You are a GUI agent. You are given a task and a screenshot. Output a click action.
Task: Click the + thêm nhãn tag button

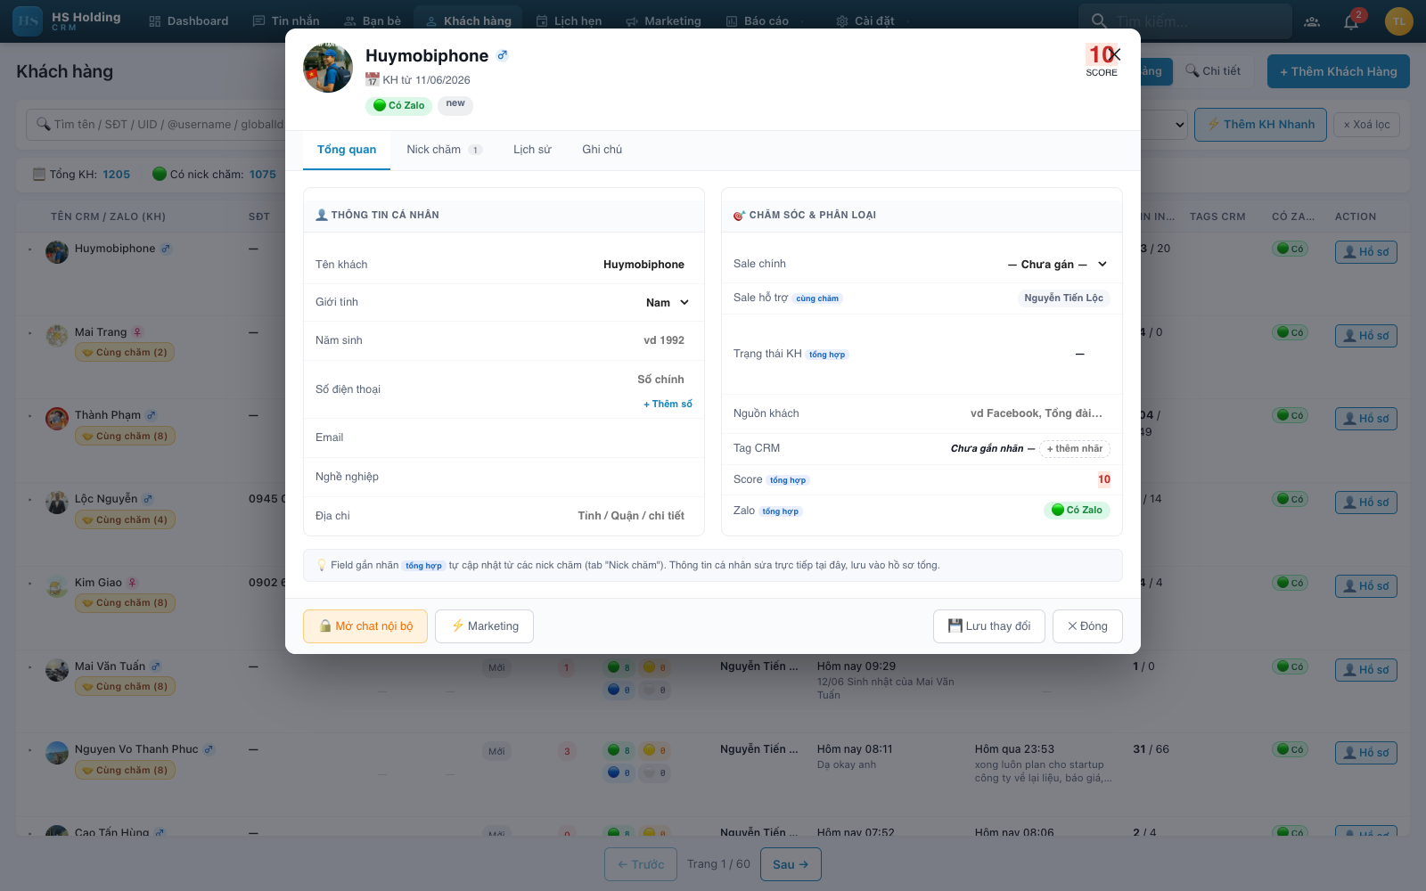[1075, 449]
